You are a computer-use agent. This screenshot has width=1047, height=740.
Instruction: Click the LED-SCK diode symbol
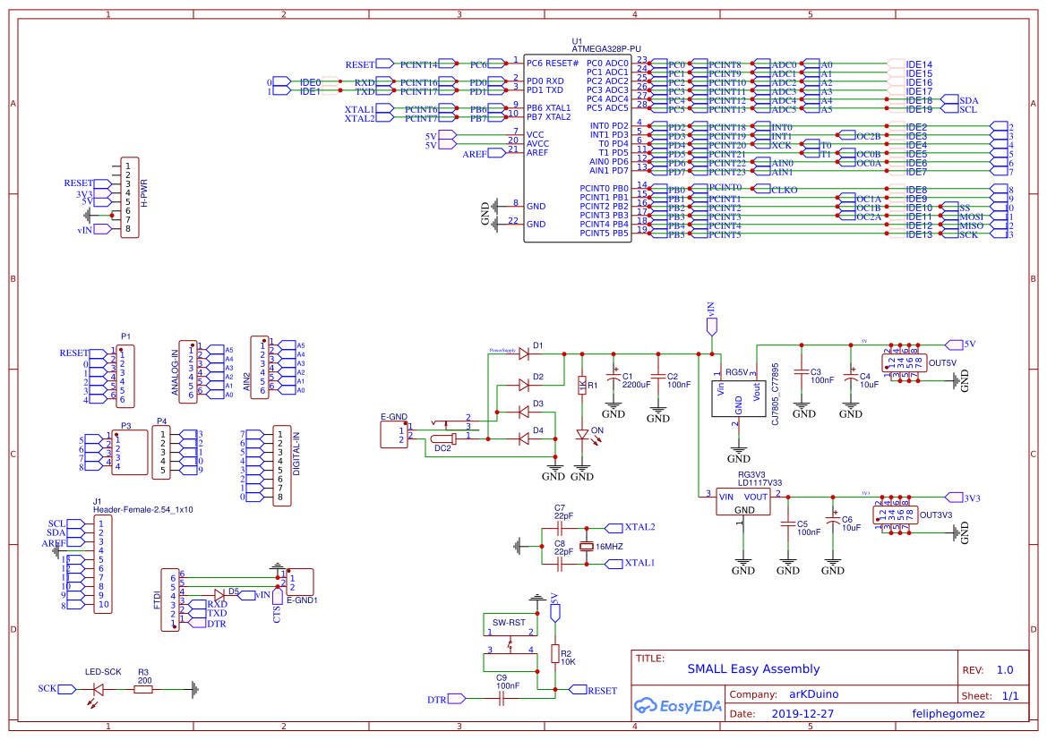(x=98, y=689)
